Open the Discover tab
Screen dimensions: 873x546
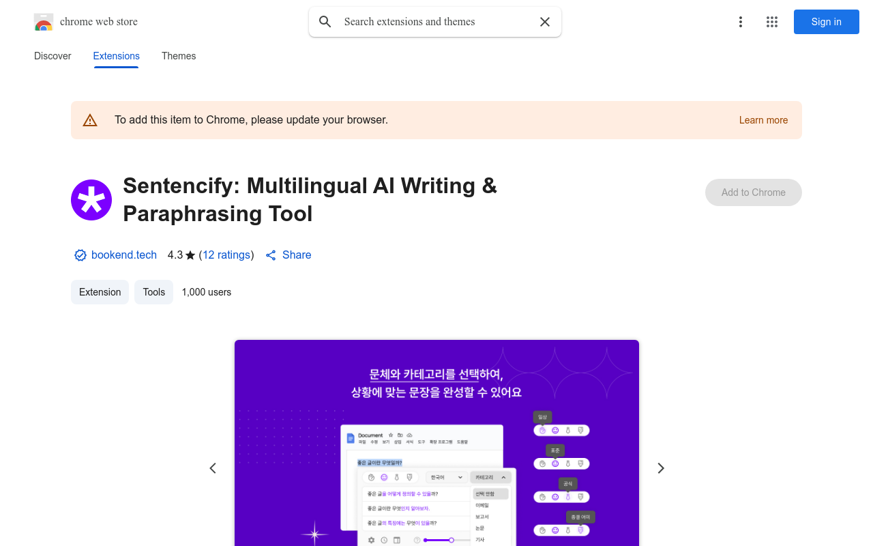[x=53, y=56]
